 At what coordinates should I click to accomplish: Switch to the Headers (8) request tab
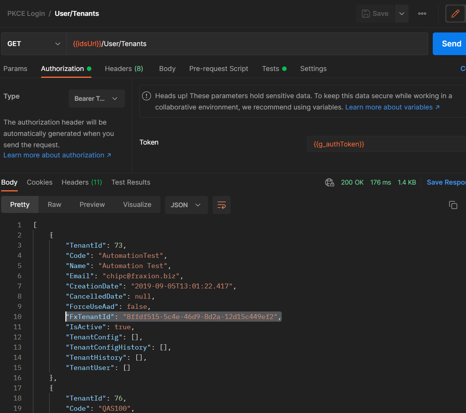pyautogui.click(x=124, y=69)
